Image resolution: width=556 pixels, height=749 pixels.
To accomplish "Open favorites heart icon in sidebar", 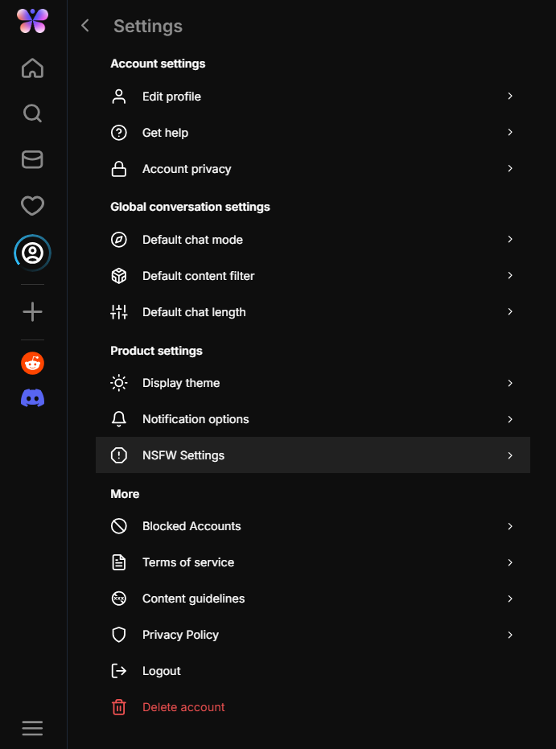I will [x=32, y=206].
